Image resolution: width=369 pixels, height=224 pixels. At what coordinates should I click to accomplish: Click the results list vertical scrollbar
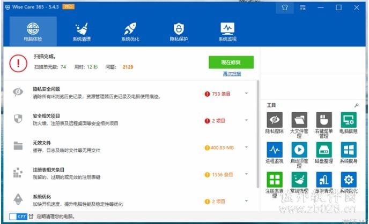[258, 134]
